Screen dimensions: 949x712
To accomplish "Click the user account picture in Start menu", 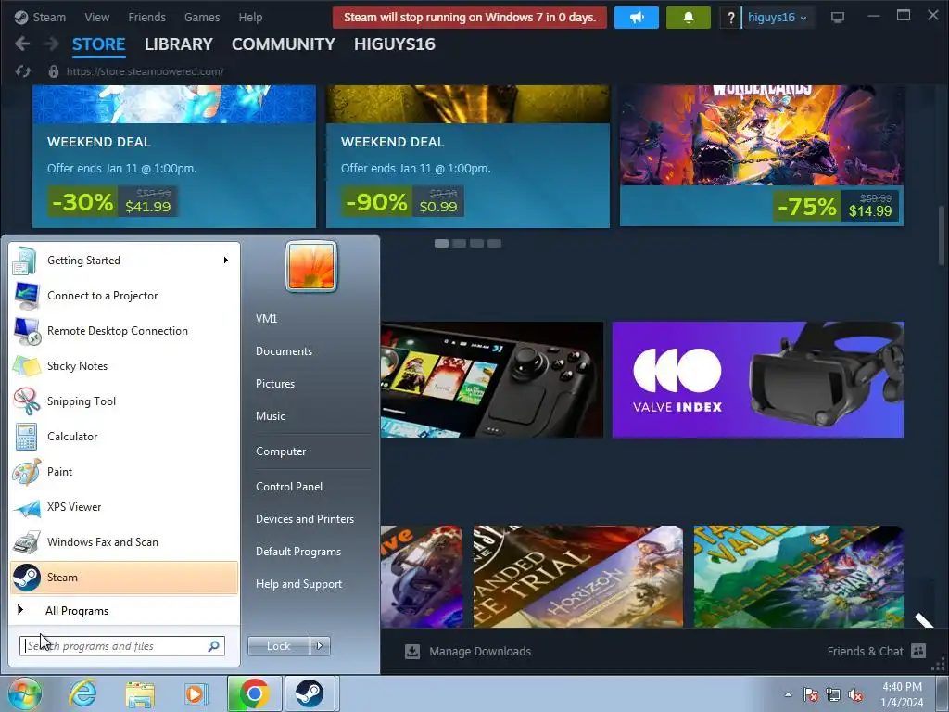I will [311, 266].
